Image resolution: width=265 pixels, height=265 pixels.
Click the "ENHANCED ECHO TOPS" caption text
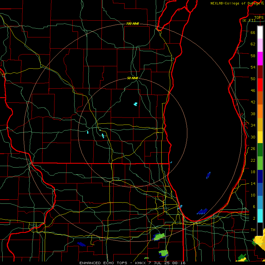click(x=103, y=263)
